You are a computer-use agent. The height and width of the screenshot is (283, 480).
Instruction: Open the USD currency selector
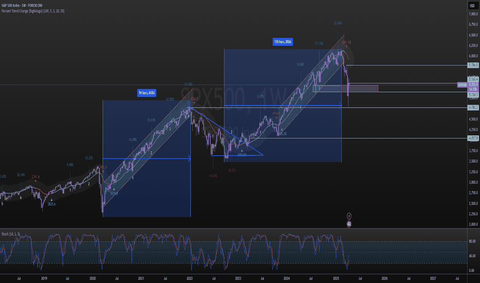click(x=472, y=6)
